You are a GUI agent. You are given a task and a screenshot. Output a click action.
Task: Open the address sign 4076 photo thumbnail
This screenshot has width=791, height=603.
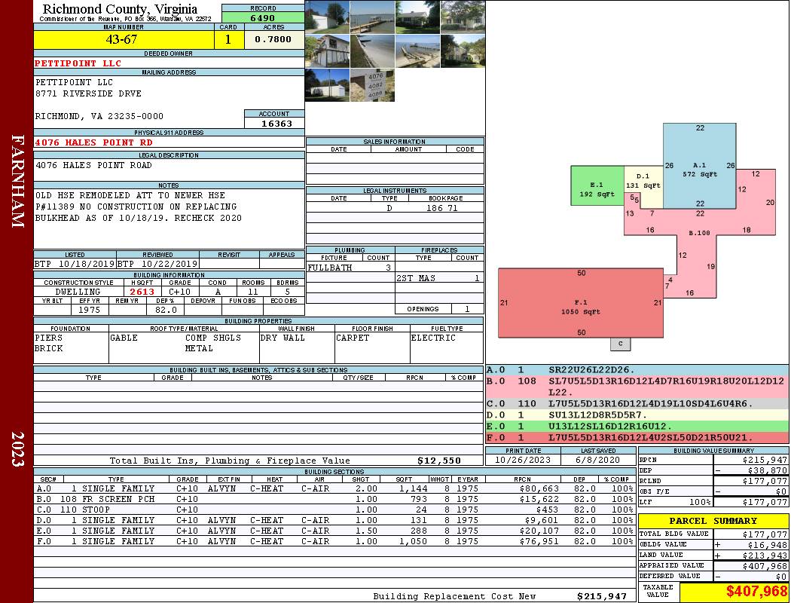tap(372, 84)
